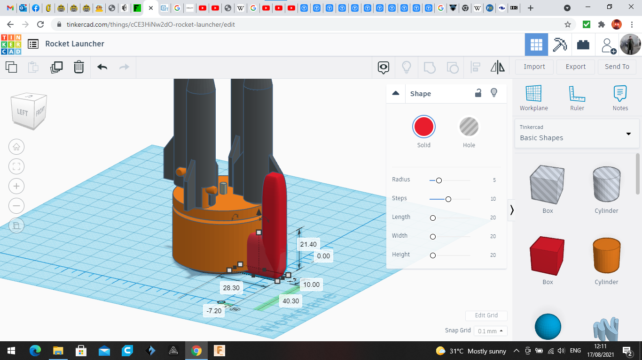Click the Home view icon
This screenshot has width=642, height=360.
[x=16, y=147]
